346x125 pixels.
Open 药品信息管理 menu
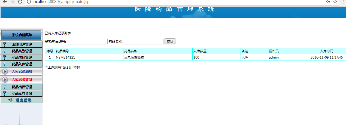pos(21,57)
